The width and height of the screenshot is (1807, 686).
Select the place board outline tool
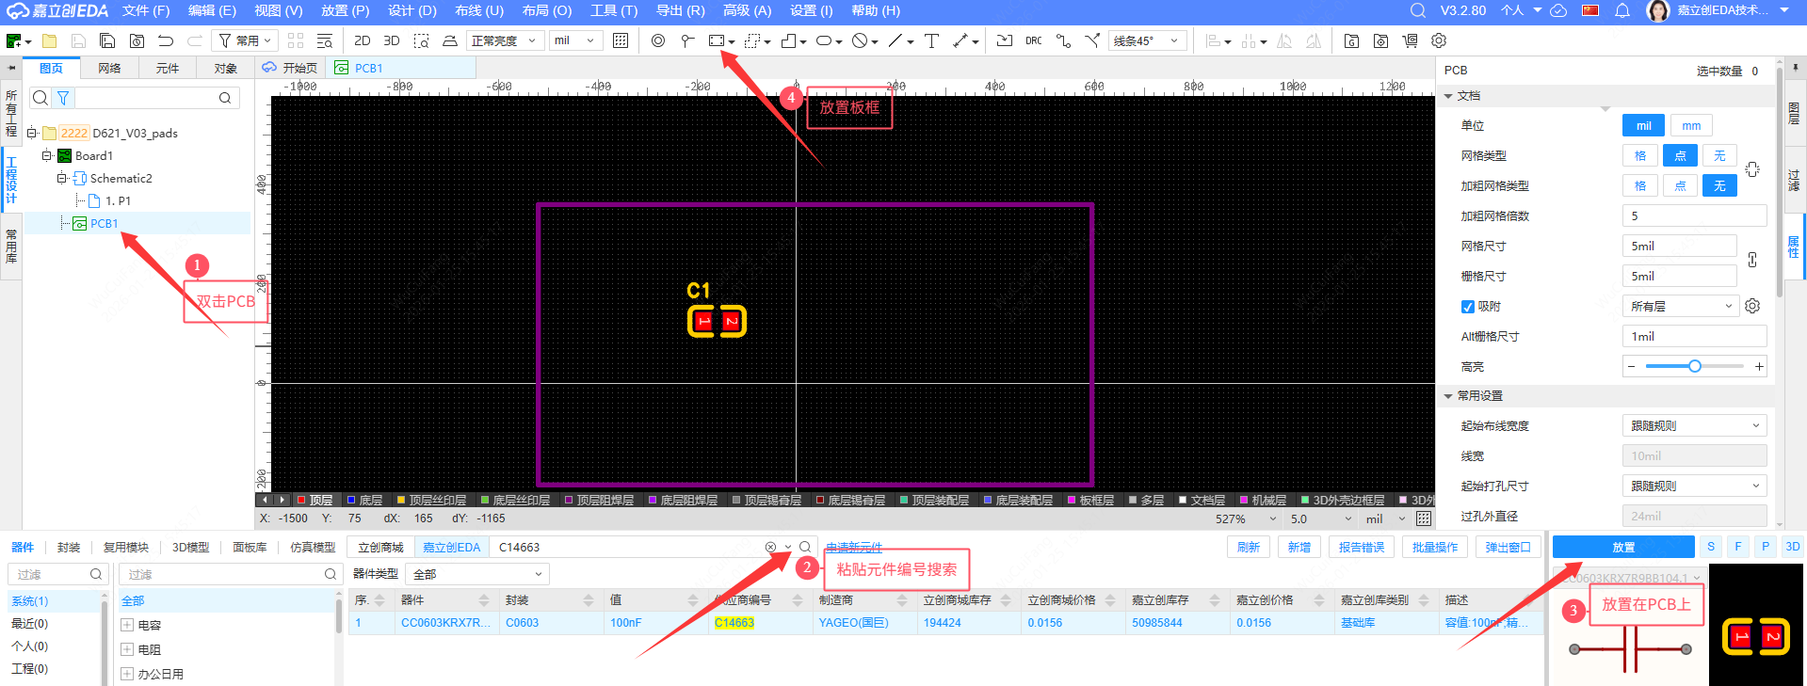pos(717,40)
